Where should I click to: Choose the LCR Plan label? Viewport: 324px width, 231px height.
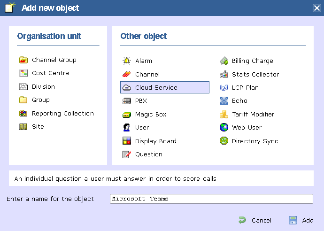(245, 88)
